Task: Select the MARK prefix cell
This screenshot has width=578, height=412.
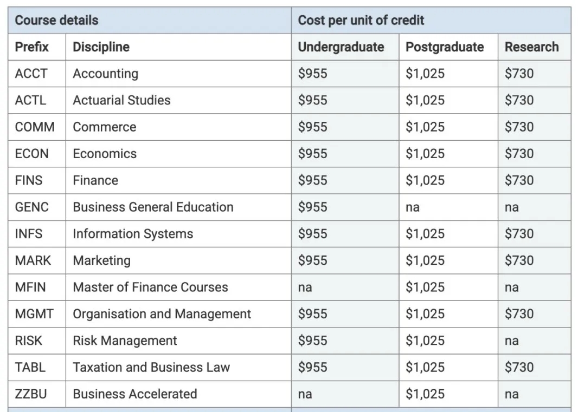Action: pos(37,260)
